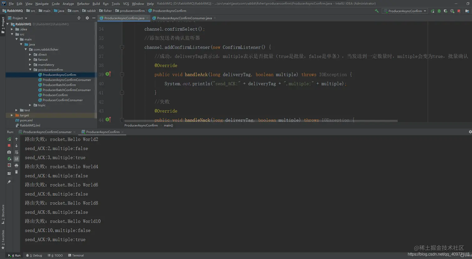This screenshot has height=259, width=472.
Task: Click the Rerun icon in top toolbar
Action: [x=433, y=11]
